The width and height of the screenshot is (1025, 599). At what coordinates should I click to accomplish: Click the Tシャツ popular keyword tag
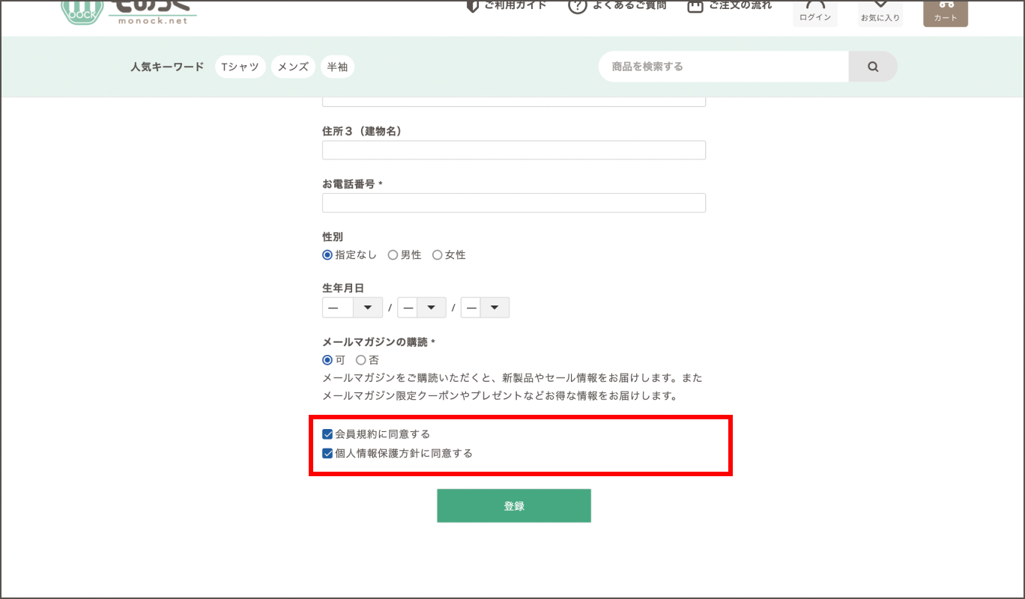pyautogui.click(x=240, y=67)
